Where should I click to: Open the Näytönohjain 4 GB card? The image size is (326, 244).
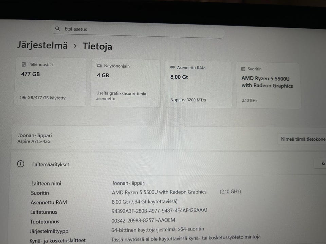coord(125,83)
